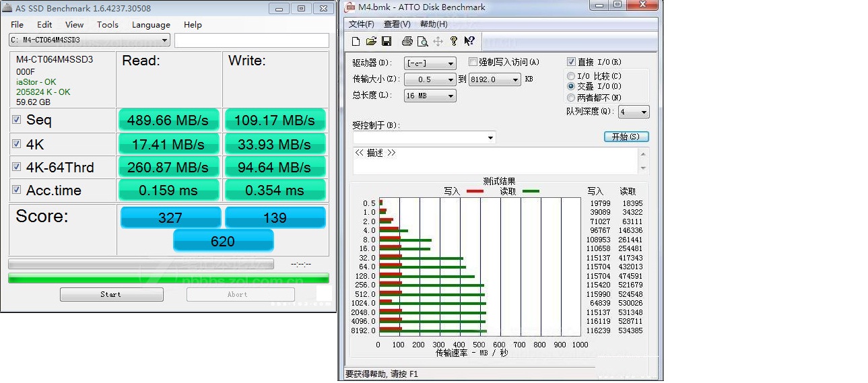Click the green progress bar in AS SSD

point(168,278)
